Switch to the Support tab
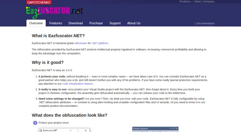241x132 pixels. 115,23
